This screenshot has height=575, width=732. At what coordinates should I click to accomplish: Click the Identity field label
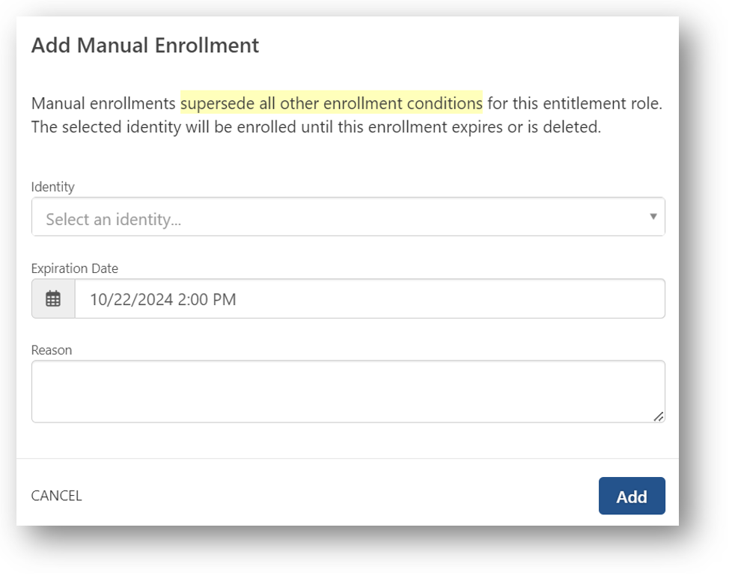coord(52,187)
